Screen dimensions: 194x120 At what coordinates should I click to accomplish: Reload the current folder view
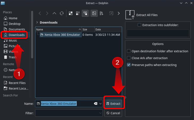62,13
